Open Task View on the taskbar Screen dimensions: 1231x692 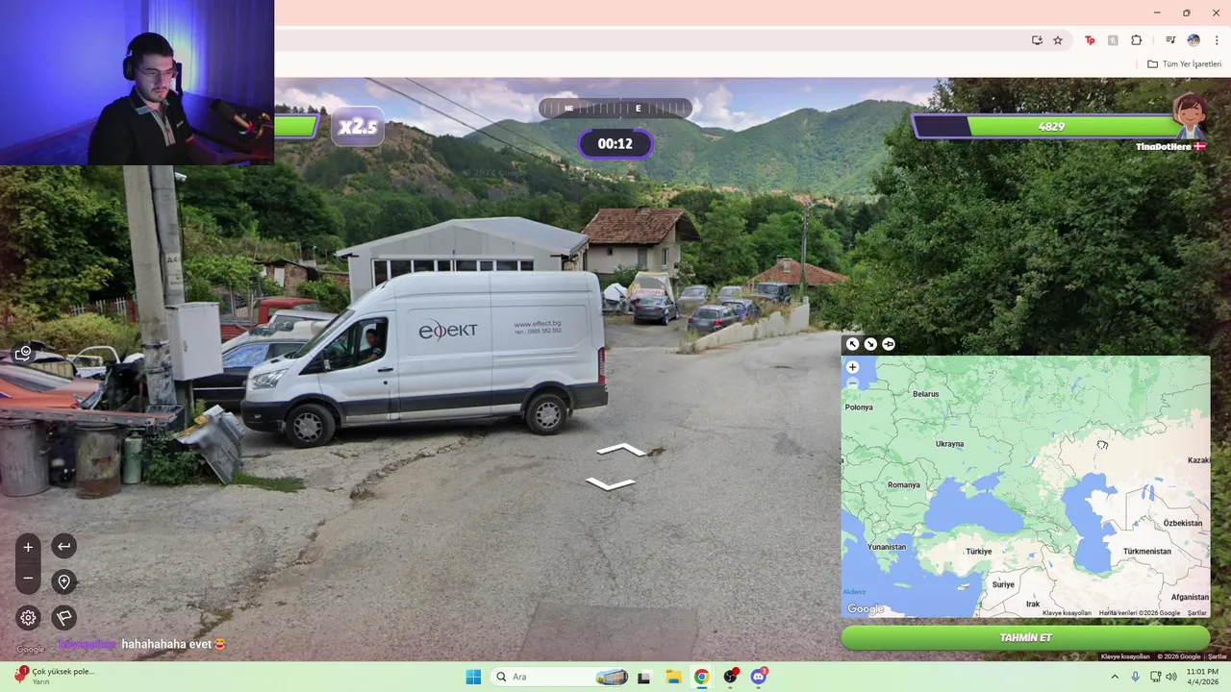tap(643, 677)
